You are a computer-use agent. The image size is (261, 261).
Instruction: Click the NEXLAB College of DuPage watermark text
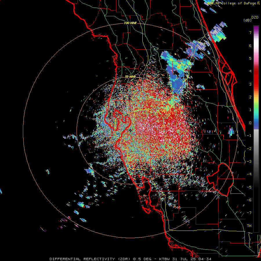tap(233, 3)
